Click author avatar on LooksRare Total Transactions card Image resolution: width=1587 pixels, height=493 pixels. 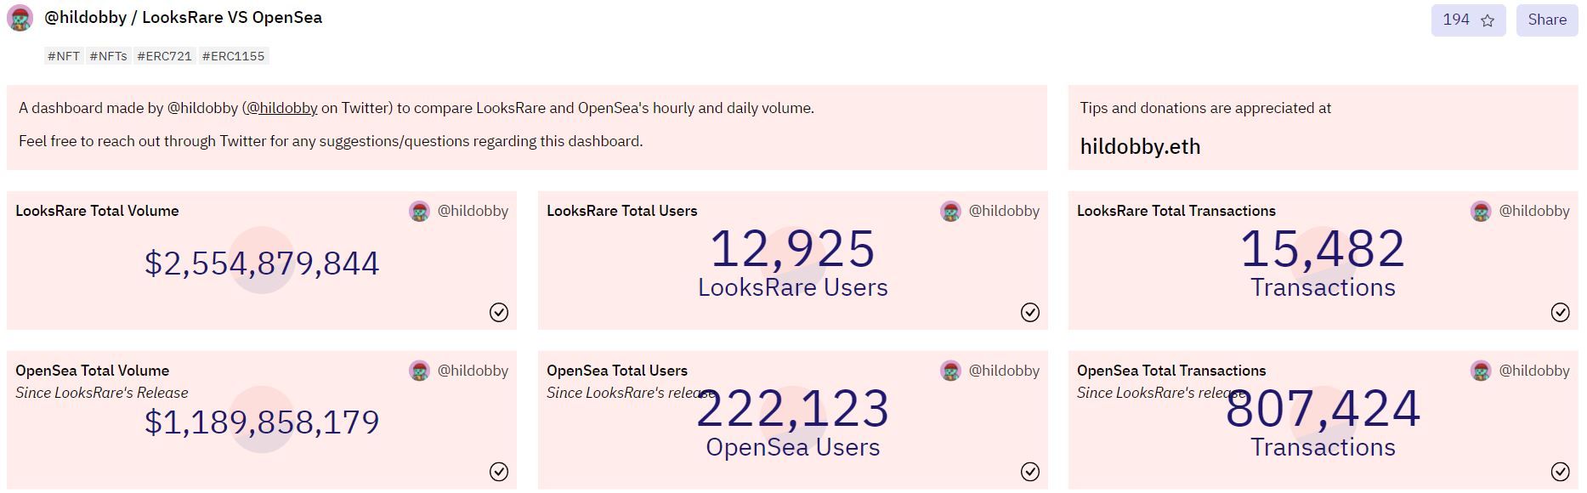coord(1481,211)
